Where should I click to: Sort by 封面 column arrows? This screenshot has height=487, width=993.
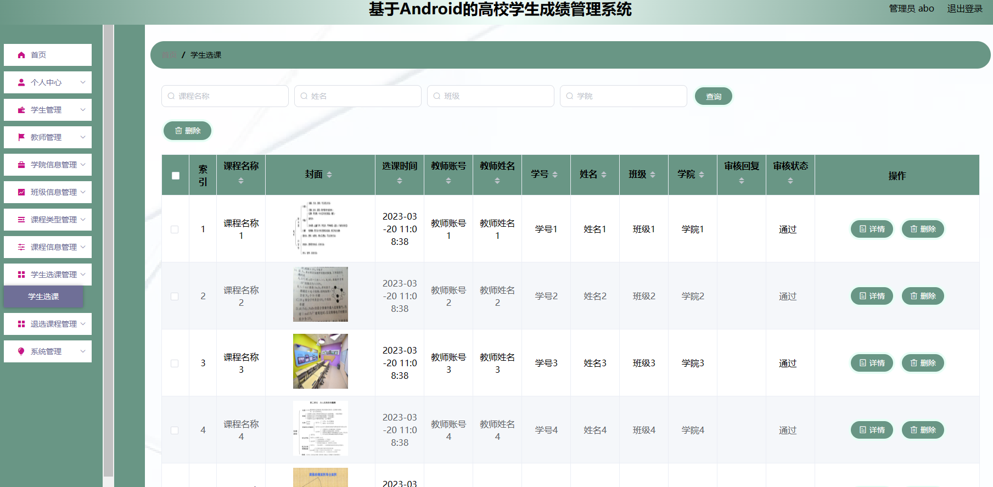tap(329, 175)
